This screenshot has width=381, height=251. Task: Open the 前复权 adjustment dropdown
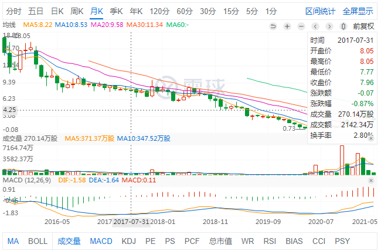(363, 26)
